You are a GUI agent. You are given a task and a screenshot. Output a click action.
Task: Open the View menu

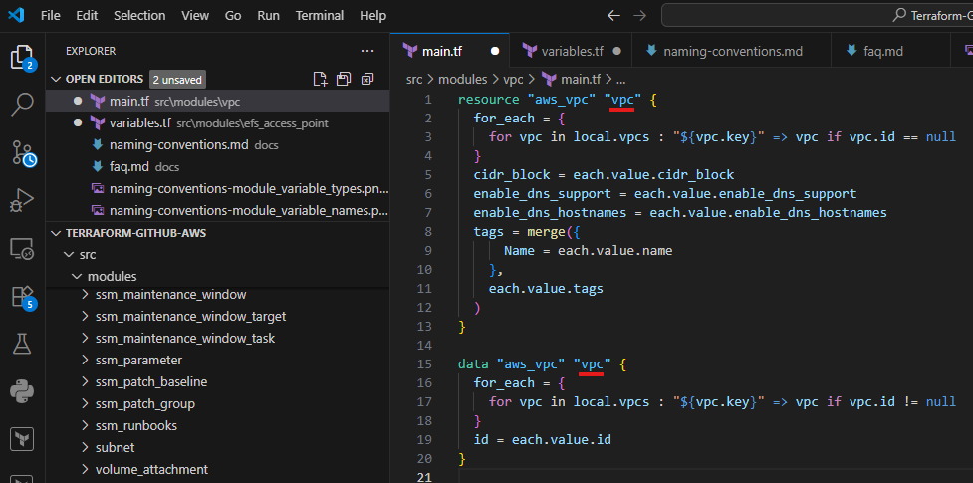(195, 16)
